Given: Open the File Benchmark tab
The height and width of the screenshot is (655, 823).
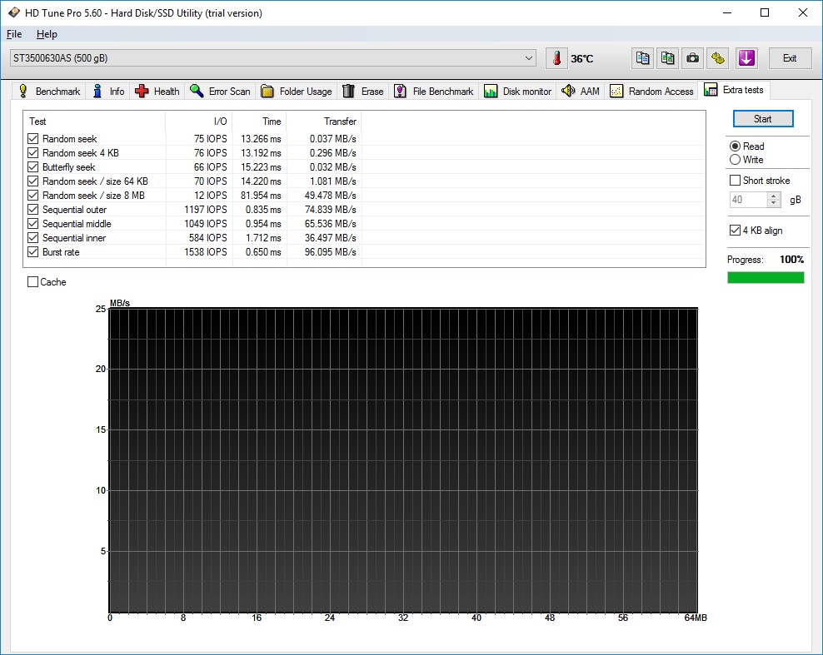Looking at the screenshot, I should [x=433, y=92].
